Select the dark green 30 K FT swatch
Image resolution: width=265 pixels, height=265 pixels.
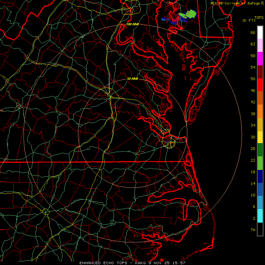click(260, 150)
